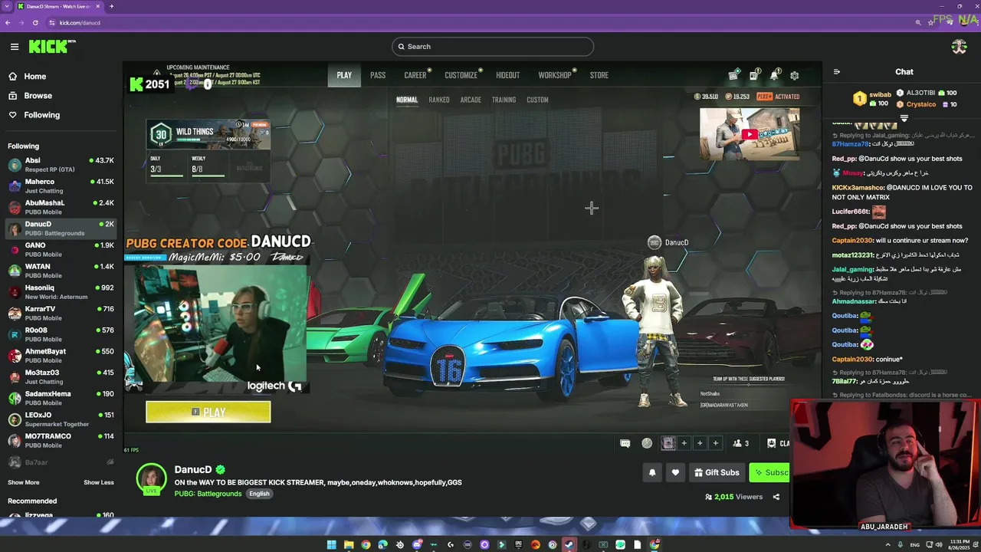
Task: Select STORE tab in PUBG menu
Action: pos(599,75)
